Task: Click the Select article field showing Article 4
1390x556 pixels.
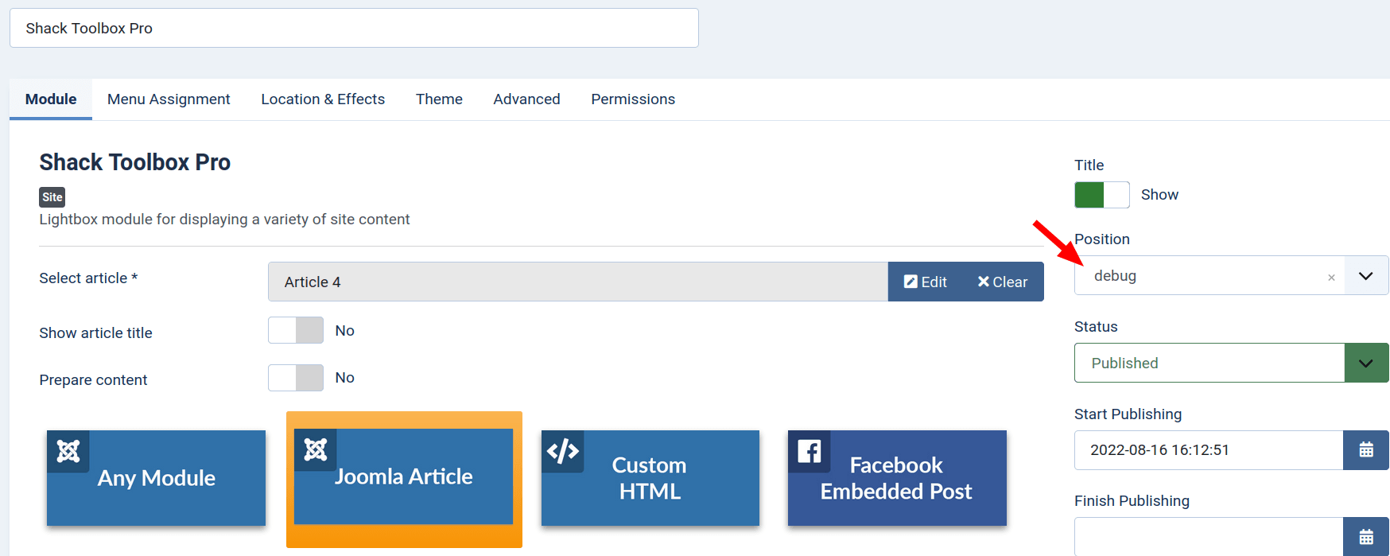Action: (x=578, y=282)
